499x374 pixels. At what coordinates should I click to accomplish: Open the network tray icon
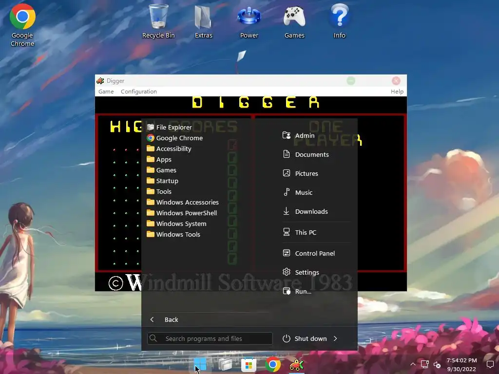pyautogui.click(x=424, y=364)
